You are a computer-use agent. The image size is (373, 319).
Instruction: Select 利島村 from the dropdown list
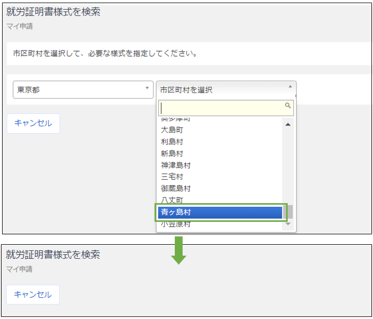(172, 142)
